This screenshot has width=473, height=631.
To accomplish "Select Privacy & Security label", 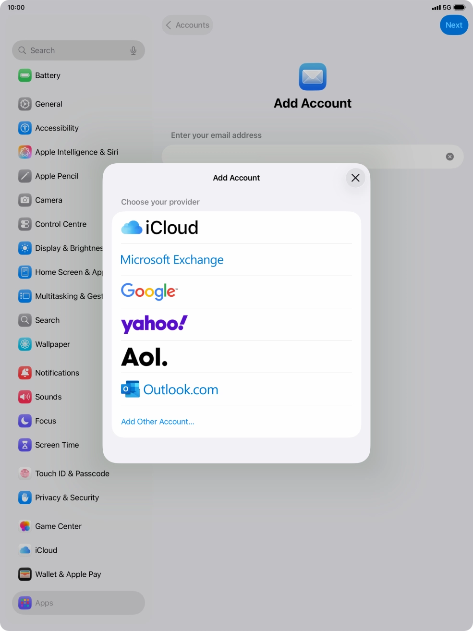I will pos(67,498).
